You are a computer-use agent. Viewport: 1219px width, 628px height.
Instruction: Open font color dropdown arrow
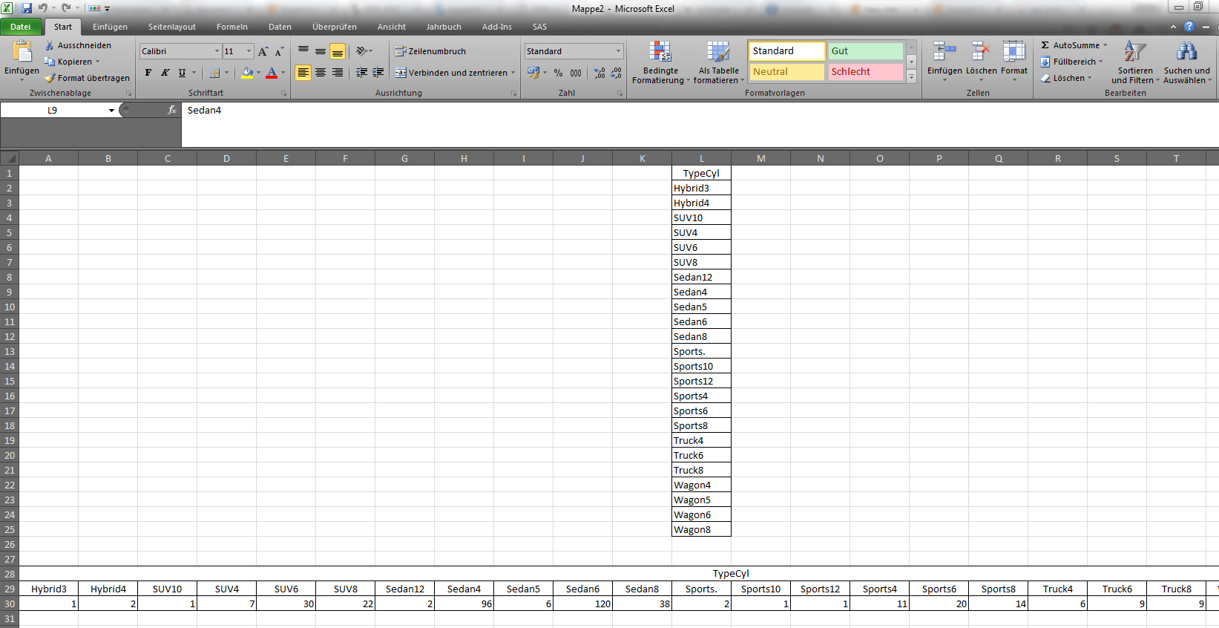[x=283, y=73]
